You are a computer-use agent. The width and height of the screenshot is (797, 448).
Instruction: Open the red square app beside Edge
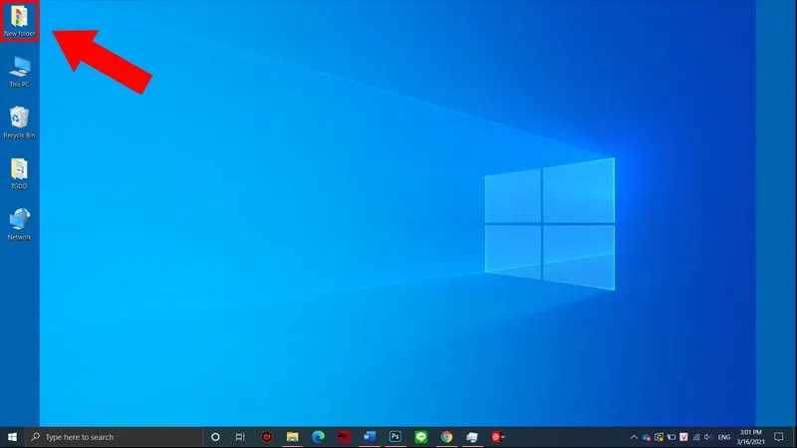344,437
